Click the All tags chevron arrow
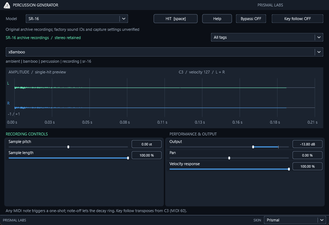 point(319,37)
